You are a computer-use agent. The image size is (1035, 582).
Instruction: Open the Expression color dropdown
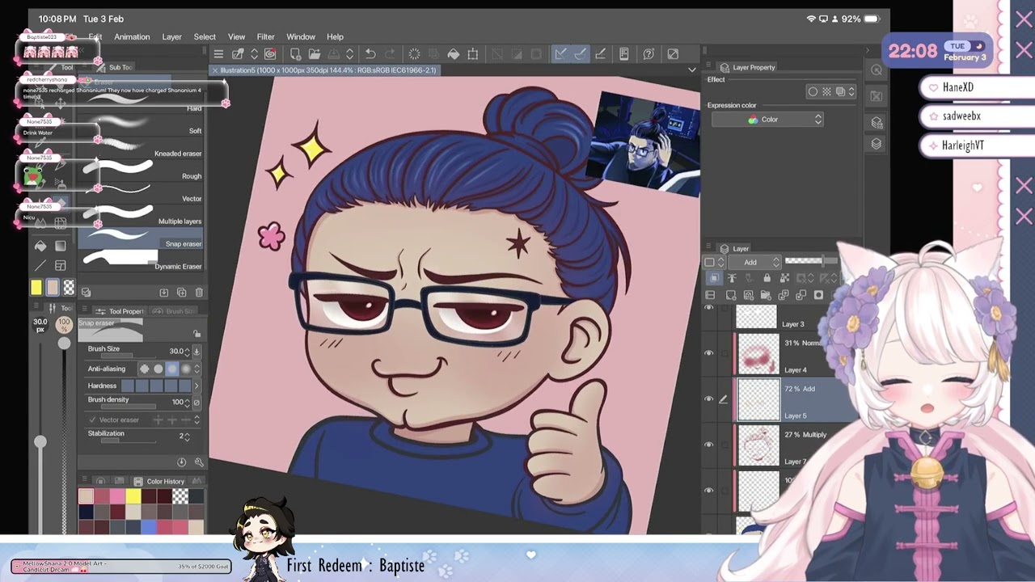click(x=767, y=120)
